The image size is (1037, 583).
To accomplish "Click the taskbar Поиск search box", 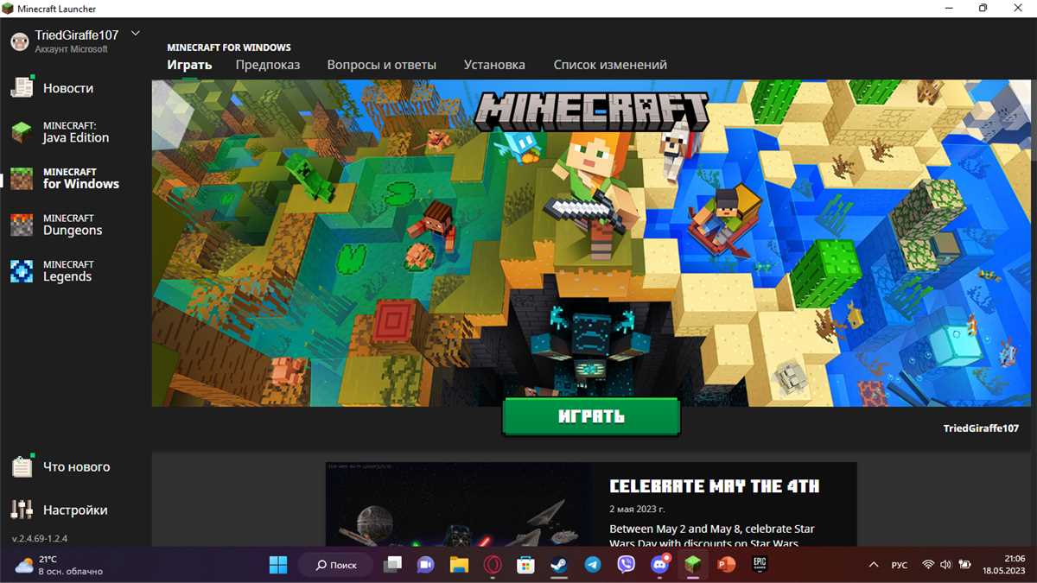I will tap(336, 565).
